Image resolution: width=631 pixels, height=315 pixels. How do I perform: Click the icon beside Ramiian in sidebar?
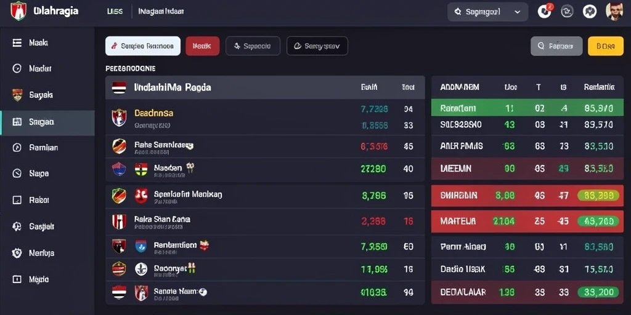(17, 148)
